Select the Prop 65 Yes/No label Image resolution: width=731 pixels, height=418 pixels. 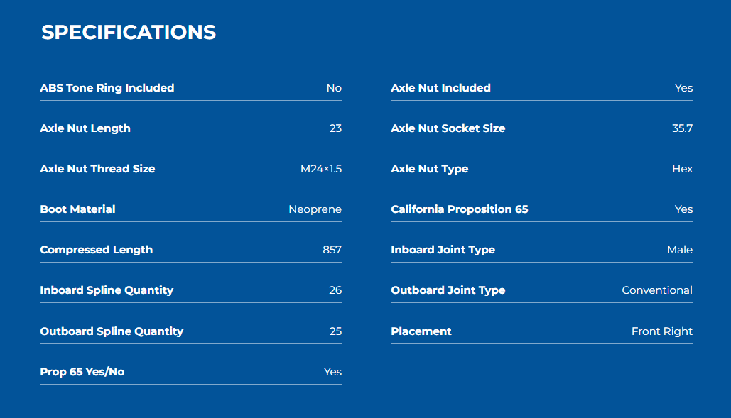82,371
